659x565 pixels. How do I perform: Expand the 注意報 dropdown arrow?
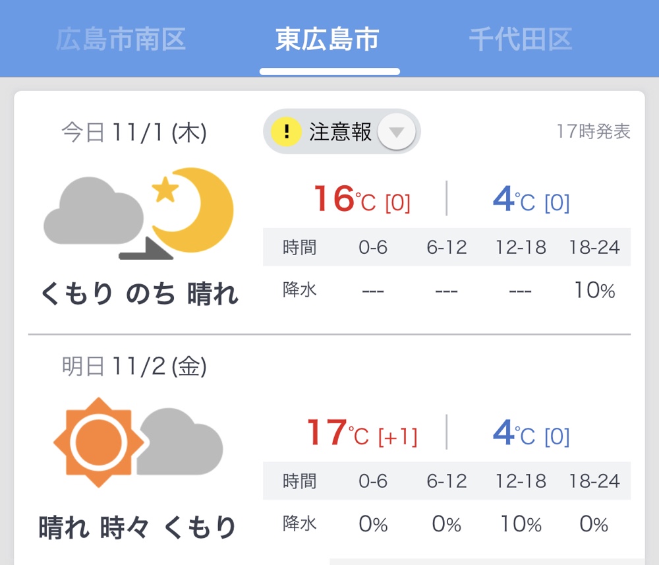pyautogui.click(x=396, y=132)
